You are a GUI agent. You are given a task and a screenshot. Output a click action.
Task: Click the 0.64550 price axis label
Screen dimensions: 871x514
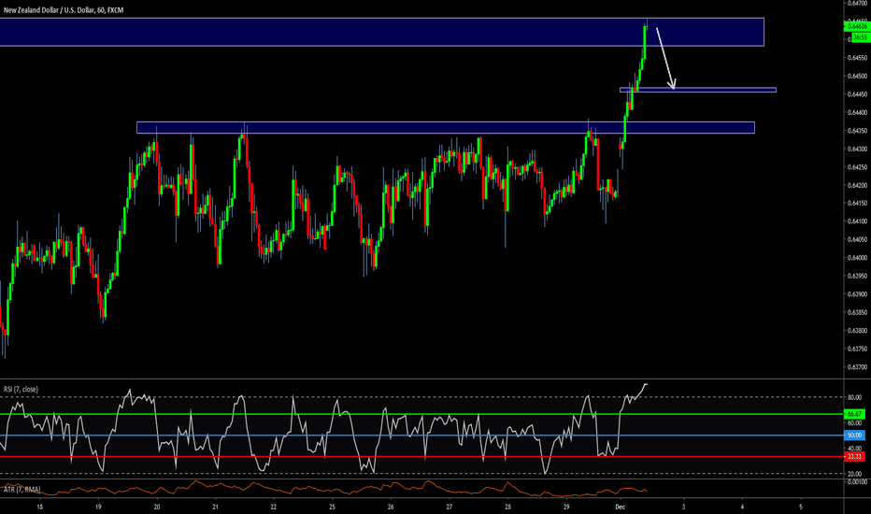click(x=858, y=58)
